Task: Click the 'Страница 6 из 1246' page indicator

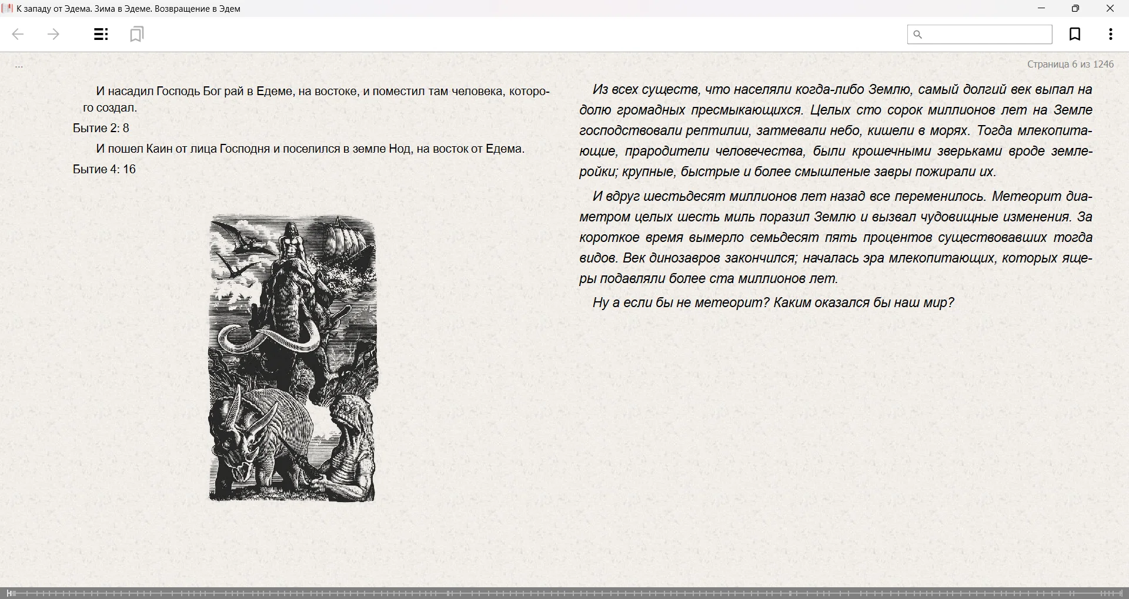Action: (1070, 65)
